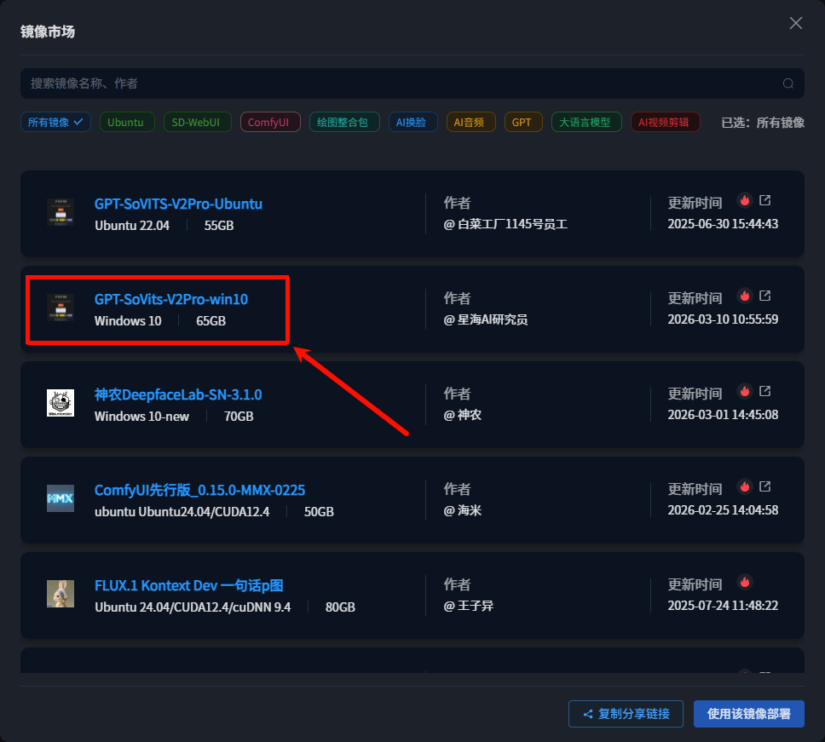825x742 pixels.
Task: Click flame icon on ComfyUI先行版 row
Action: 745,487
